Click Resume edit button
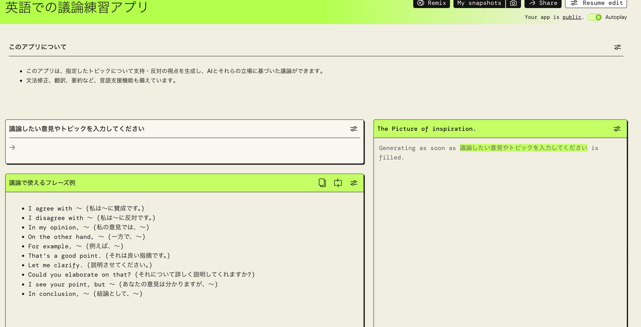 pyautogui.click(x=596, y=3)
